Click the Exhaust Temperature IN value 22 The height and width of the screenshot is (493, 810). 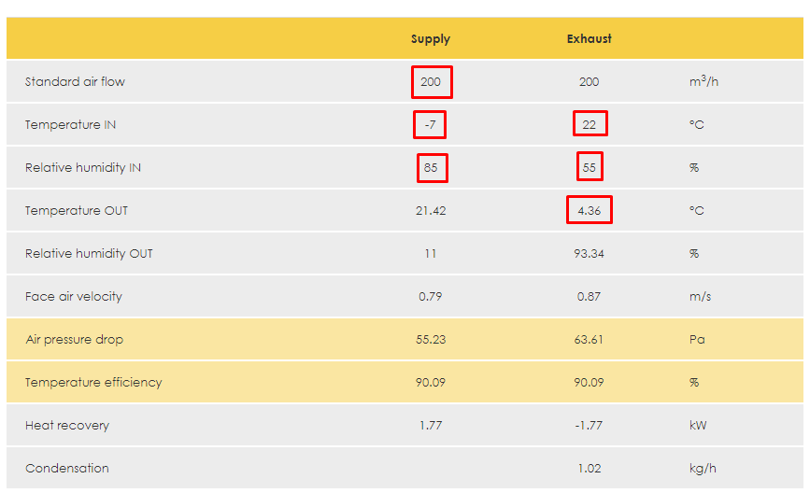590,125
